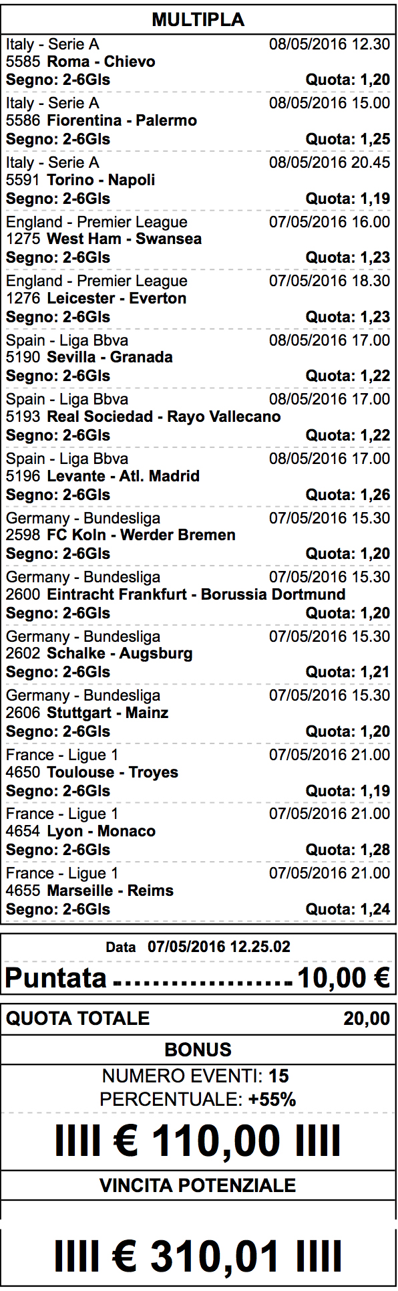Select the Fiorentina - Palermo match row

(198, 121)
